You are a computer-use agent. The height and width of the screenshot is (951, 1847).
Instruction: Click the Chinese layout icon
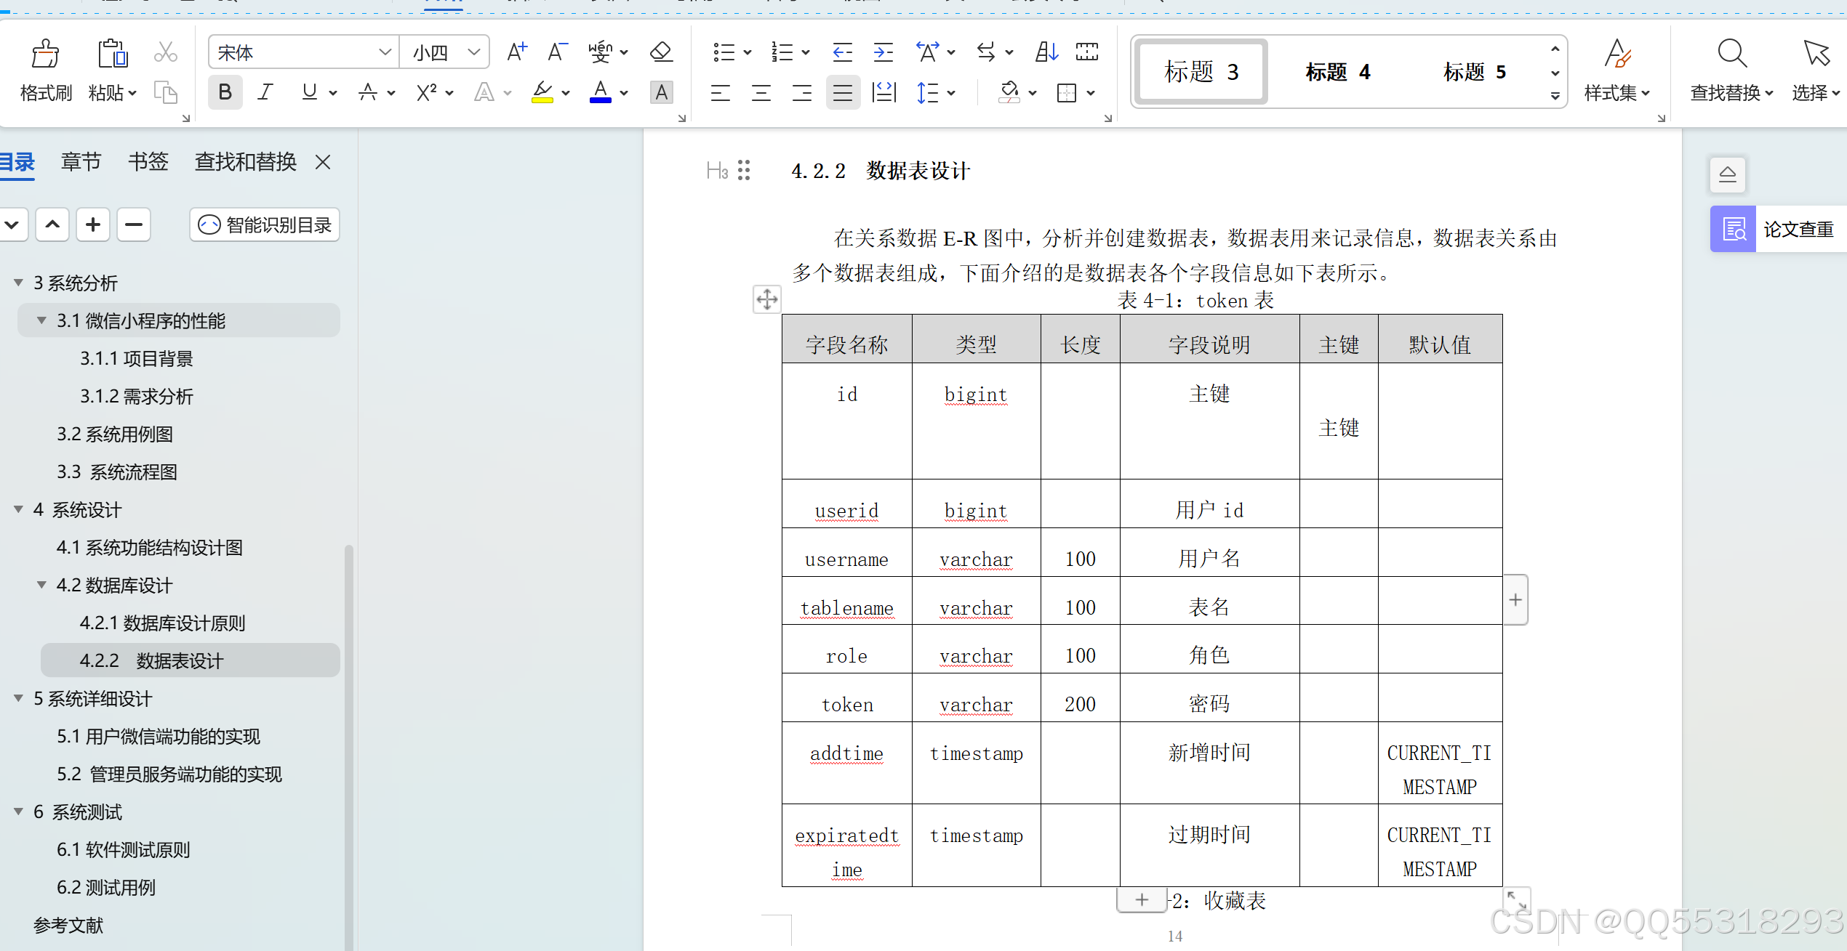tap(927, 52)
